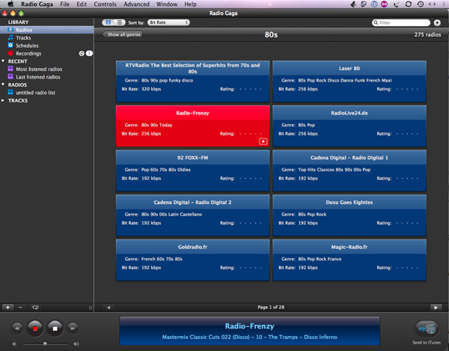Set rating on Radio-Frenzy card
The image size is (449, 351).
tap(250, 134)
